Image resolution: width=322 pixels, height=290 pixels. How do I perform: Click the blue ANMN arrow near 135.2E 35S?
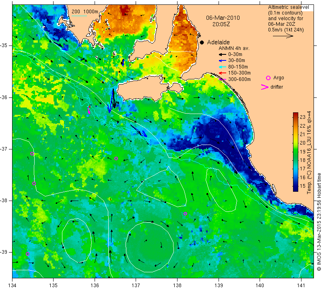[x=60, y=46]
